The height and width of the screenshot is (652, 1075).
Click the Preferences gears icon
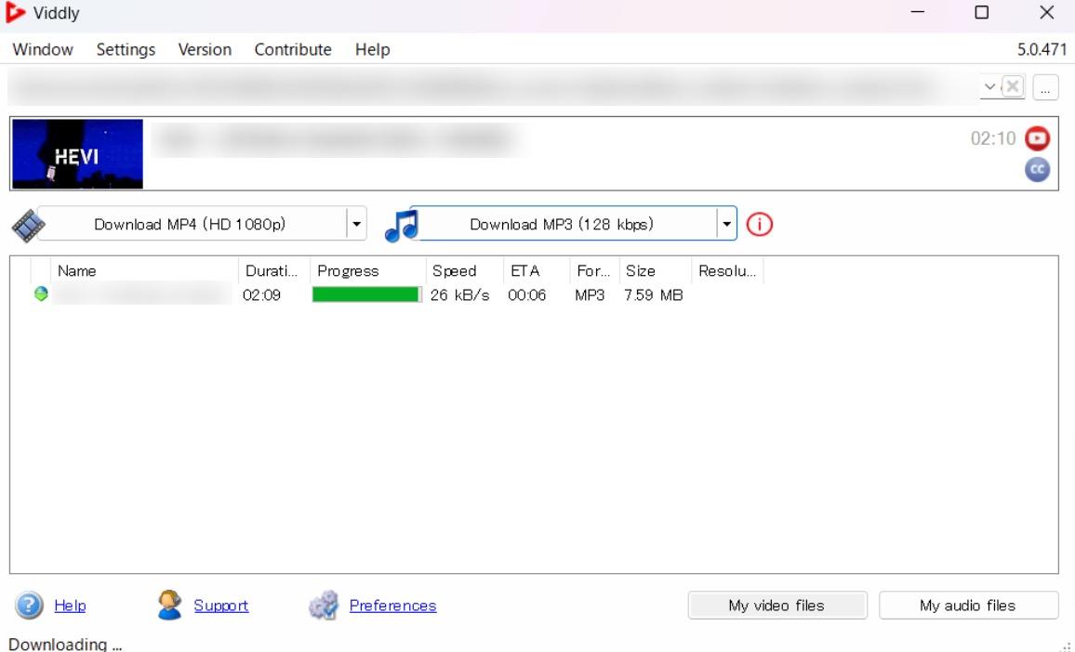(324, 606)
